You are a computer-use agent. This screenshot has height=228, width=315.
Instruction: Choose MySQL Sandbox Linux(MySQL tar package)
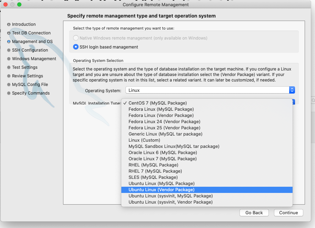click(x=207, y=146)
